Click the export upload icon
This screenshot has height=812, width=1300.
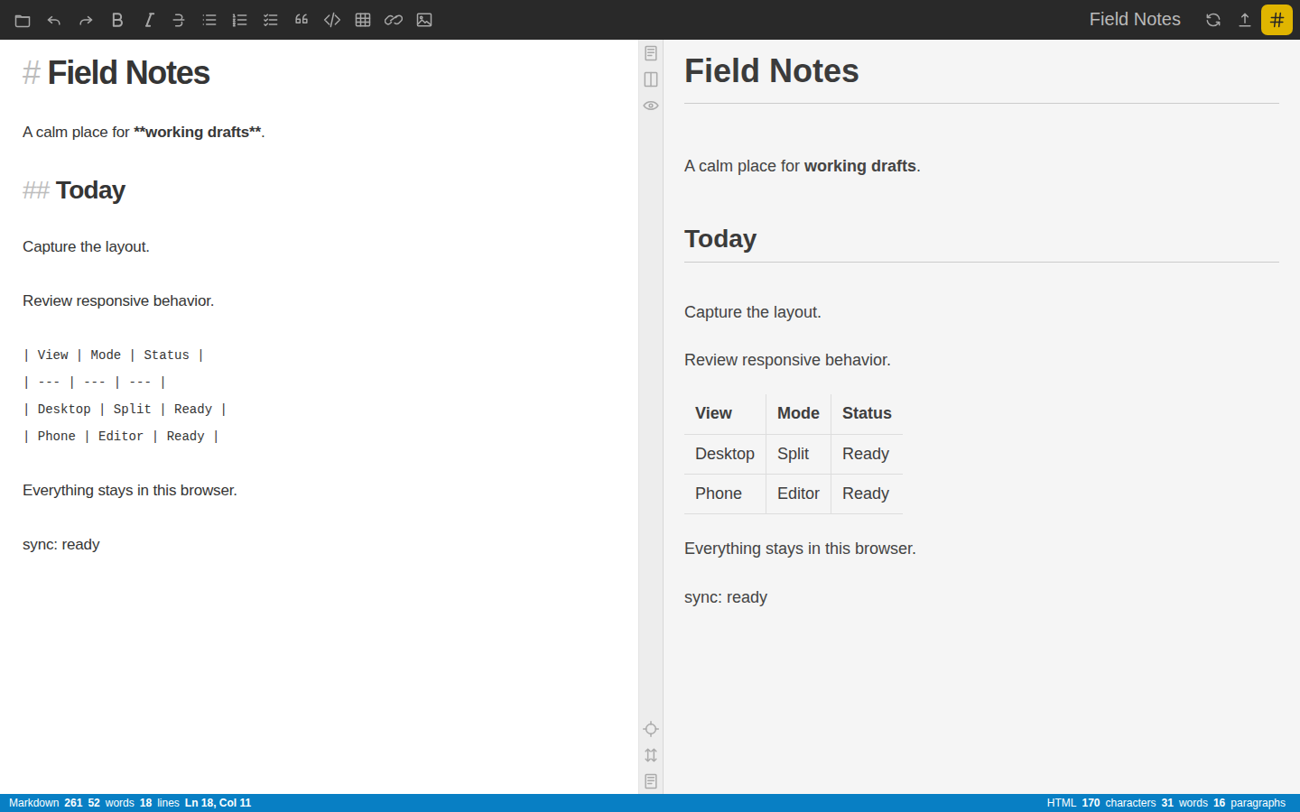point(1245,20)
